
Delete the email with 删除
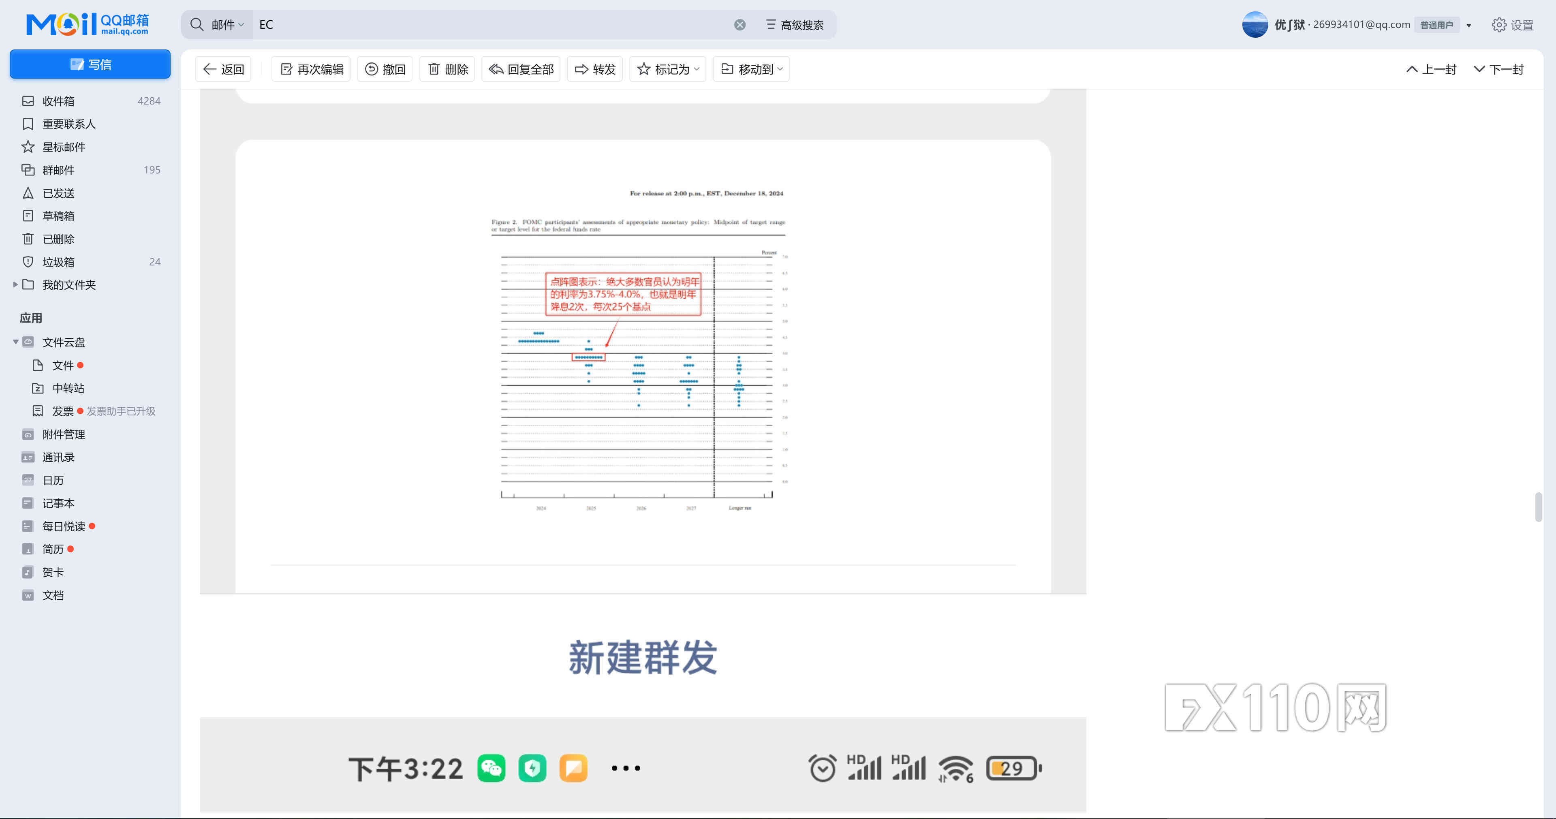[448, 69]
